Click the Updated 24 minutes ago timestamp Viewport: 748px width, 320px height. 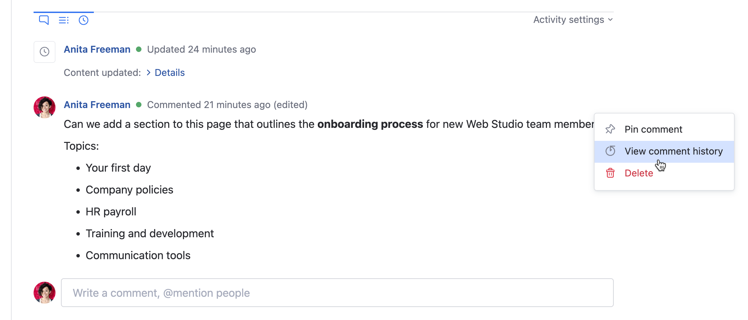[201, 50]
